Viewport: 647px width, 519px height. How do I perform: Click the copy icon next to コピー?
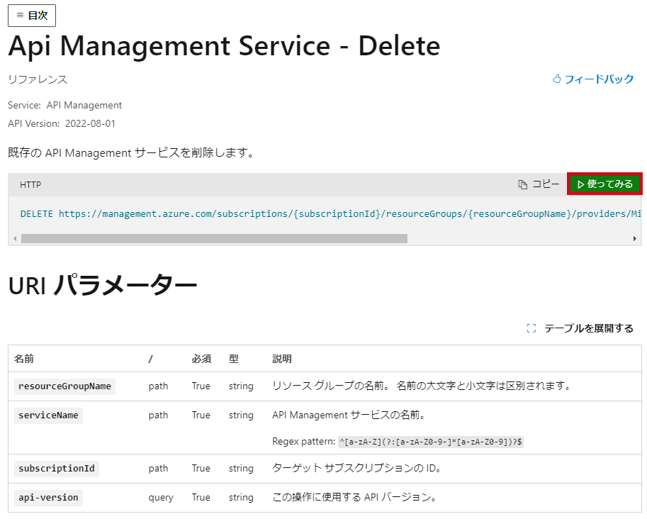(523, 184)
